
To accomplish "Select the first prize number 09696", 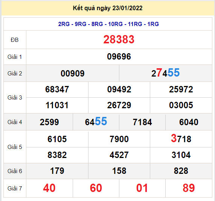I will [119, 57].
